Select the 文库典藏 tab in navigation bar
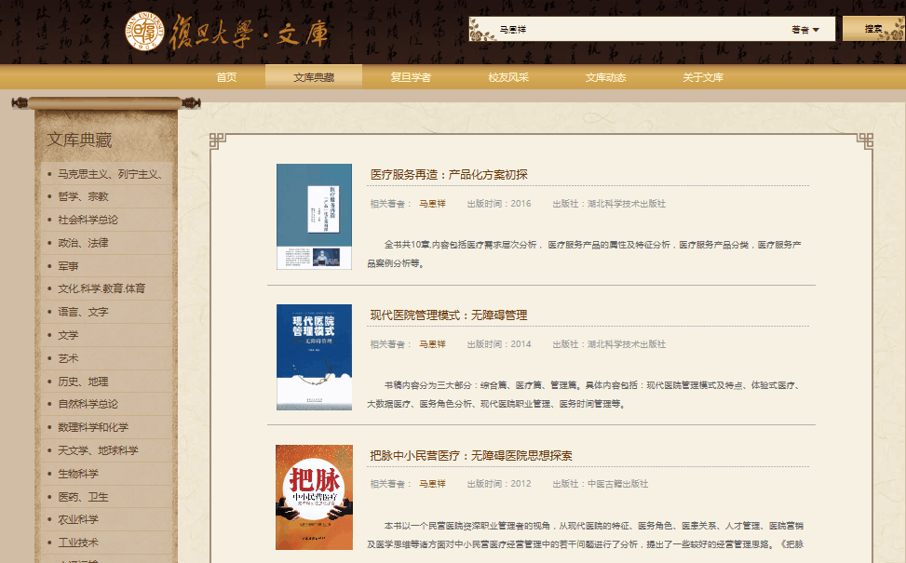906x563 pixels. click(x=314, y=77)
